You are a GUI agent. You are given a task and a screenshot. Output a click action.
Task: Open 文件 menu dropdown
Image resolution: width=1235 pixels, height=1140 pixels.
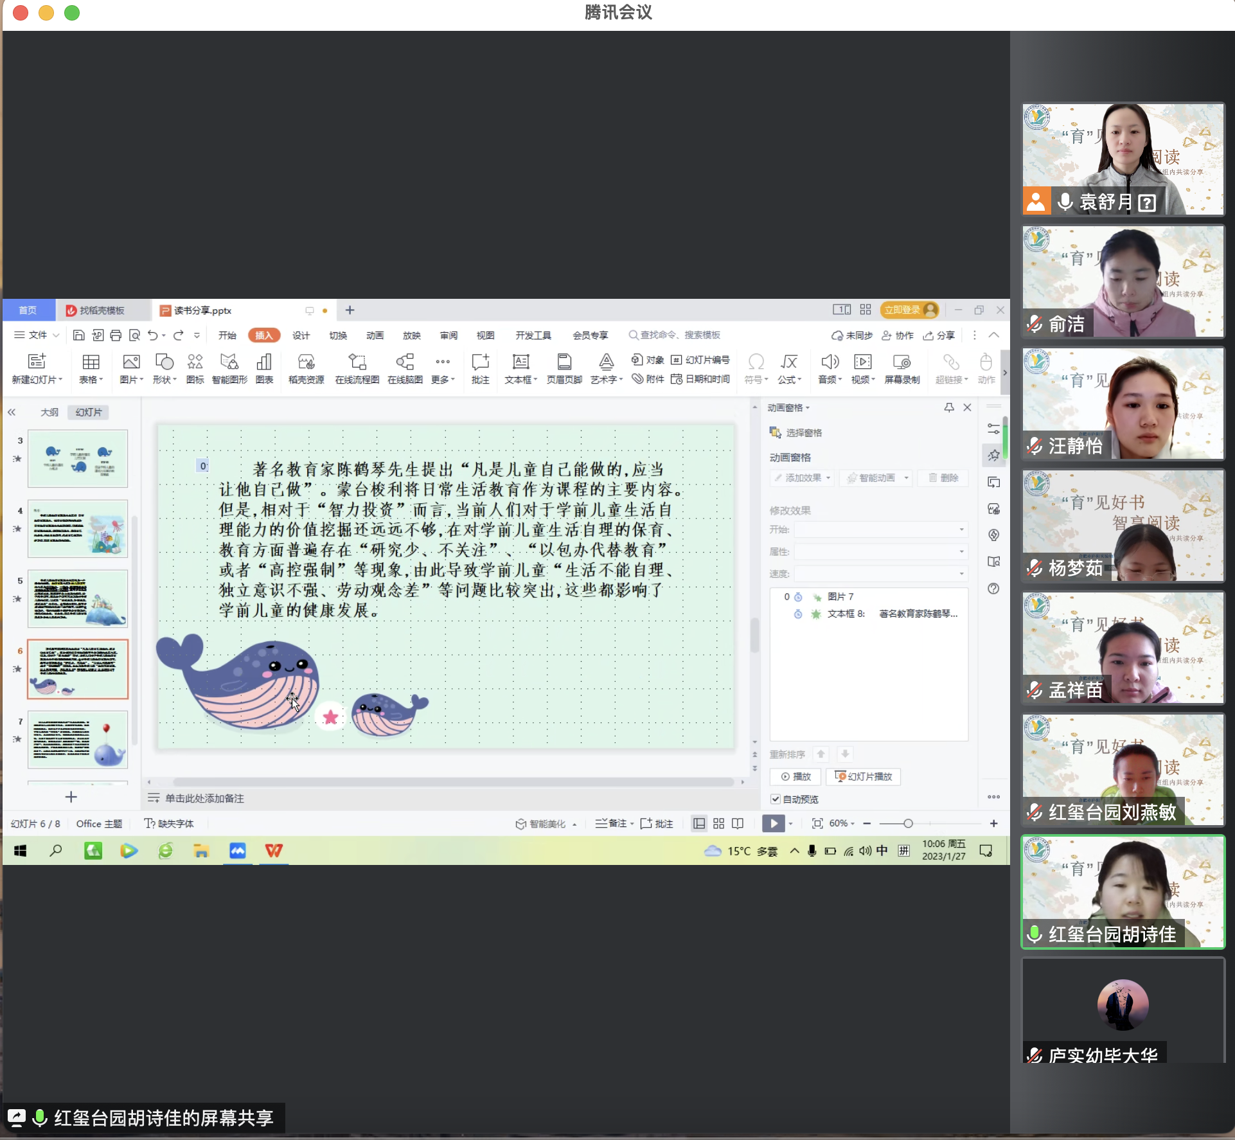(x=37, y=335)
